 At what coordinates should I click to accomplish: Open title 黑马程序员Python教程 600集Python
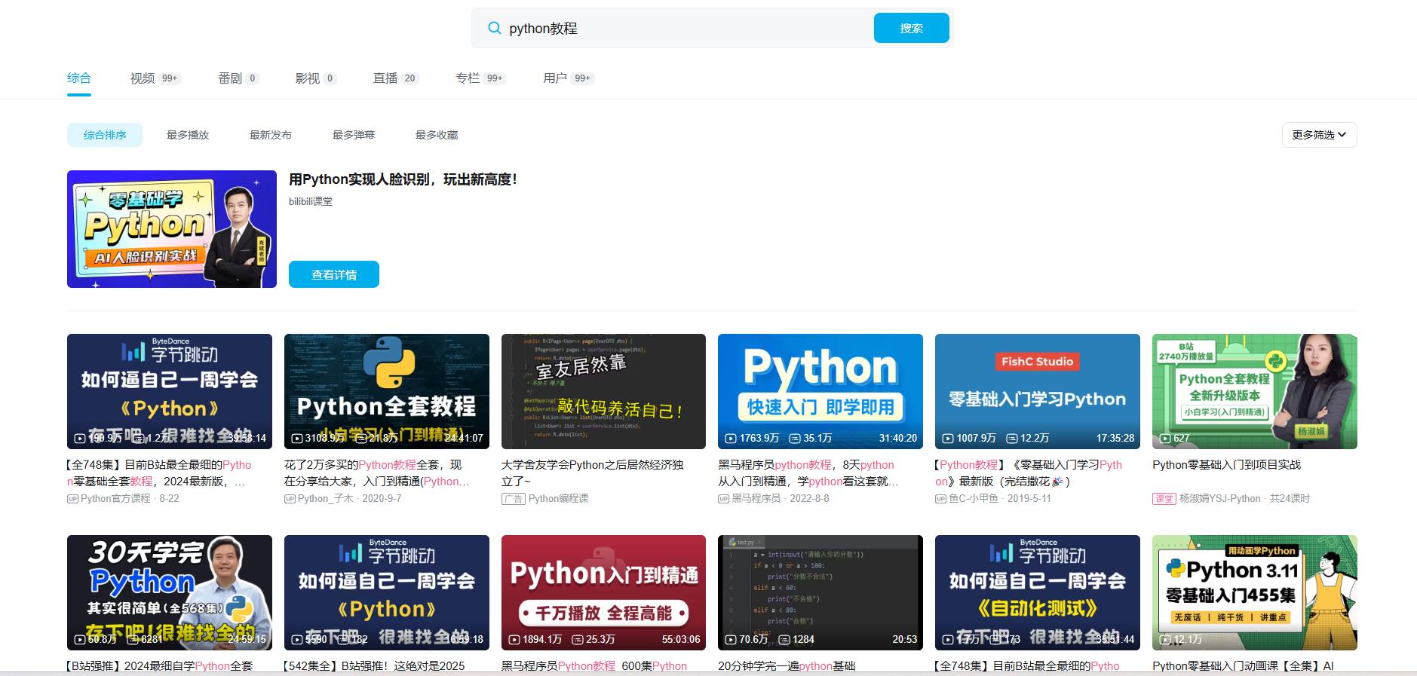(594, 665)
